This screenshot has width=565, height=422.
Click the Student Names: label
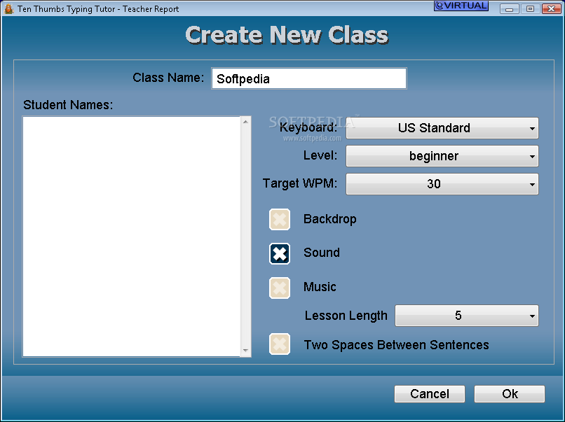(68, 105)
